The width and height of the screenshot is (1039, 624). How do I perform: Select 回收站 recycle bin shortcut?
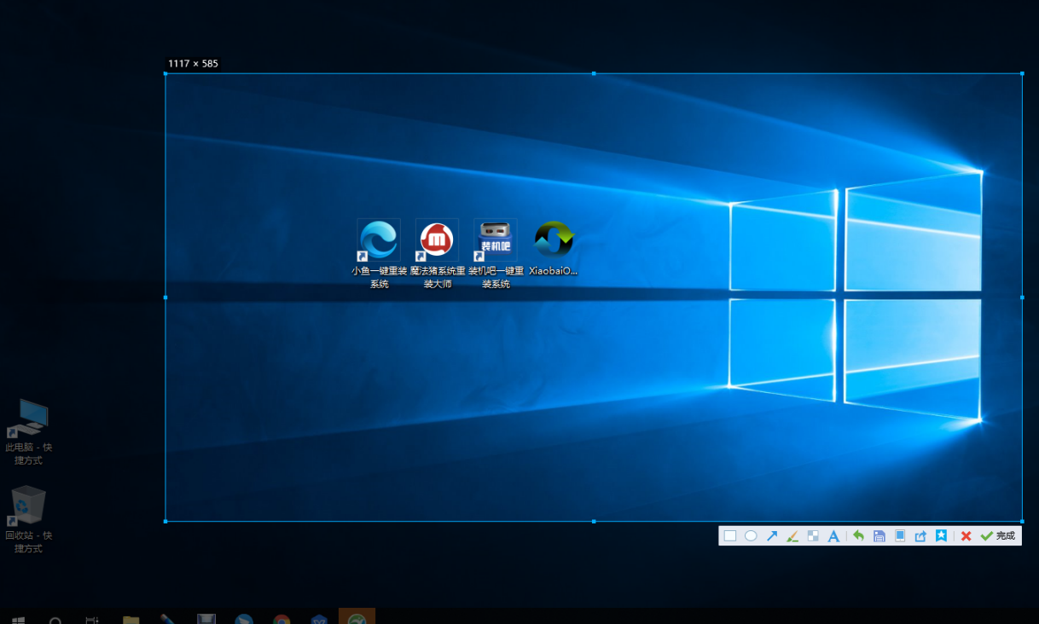(x=28, y=506)
